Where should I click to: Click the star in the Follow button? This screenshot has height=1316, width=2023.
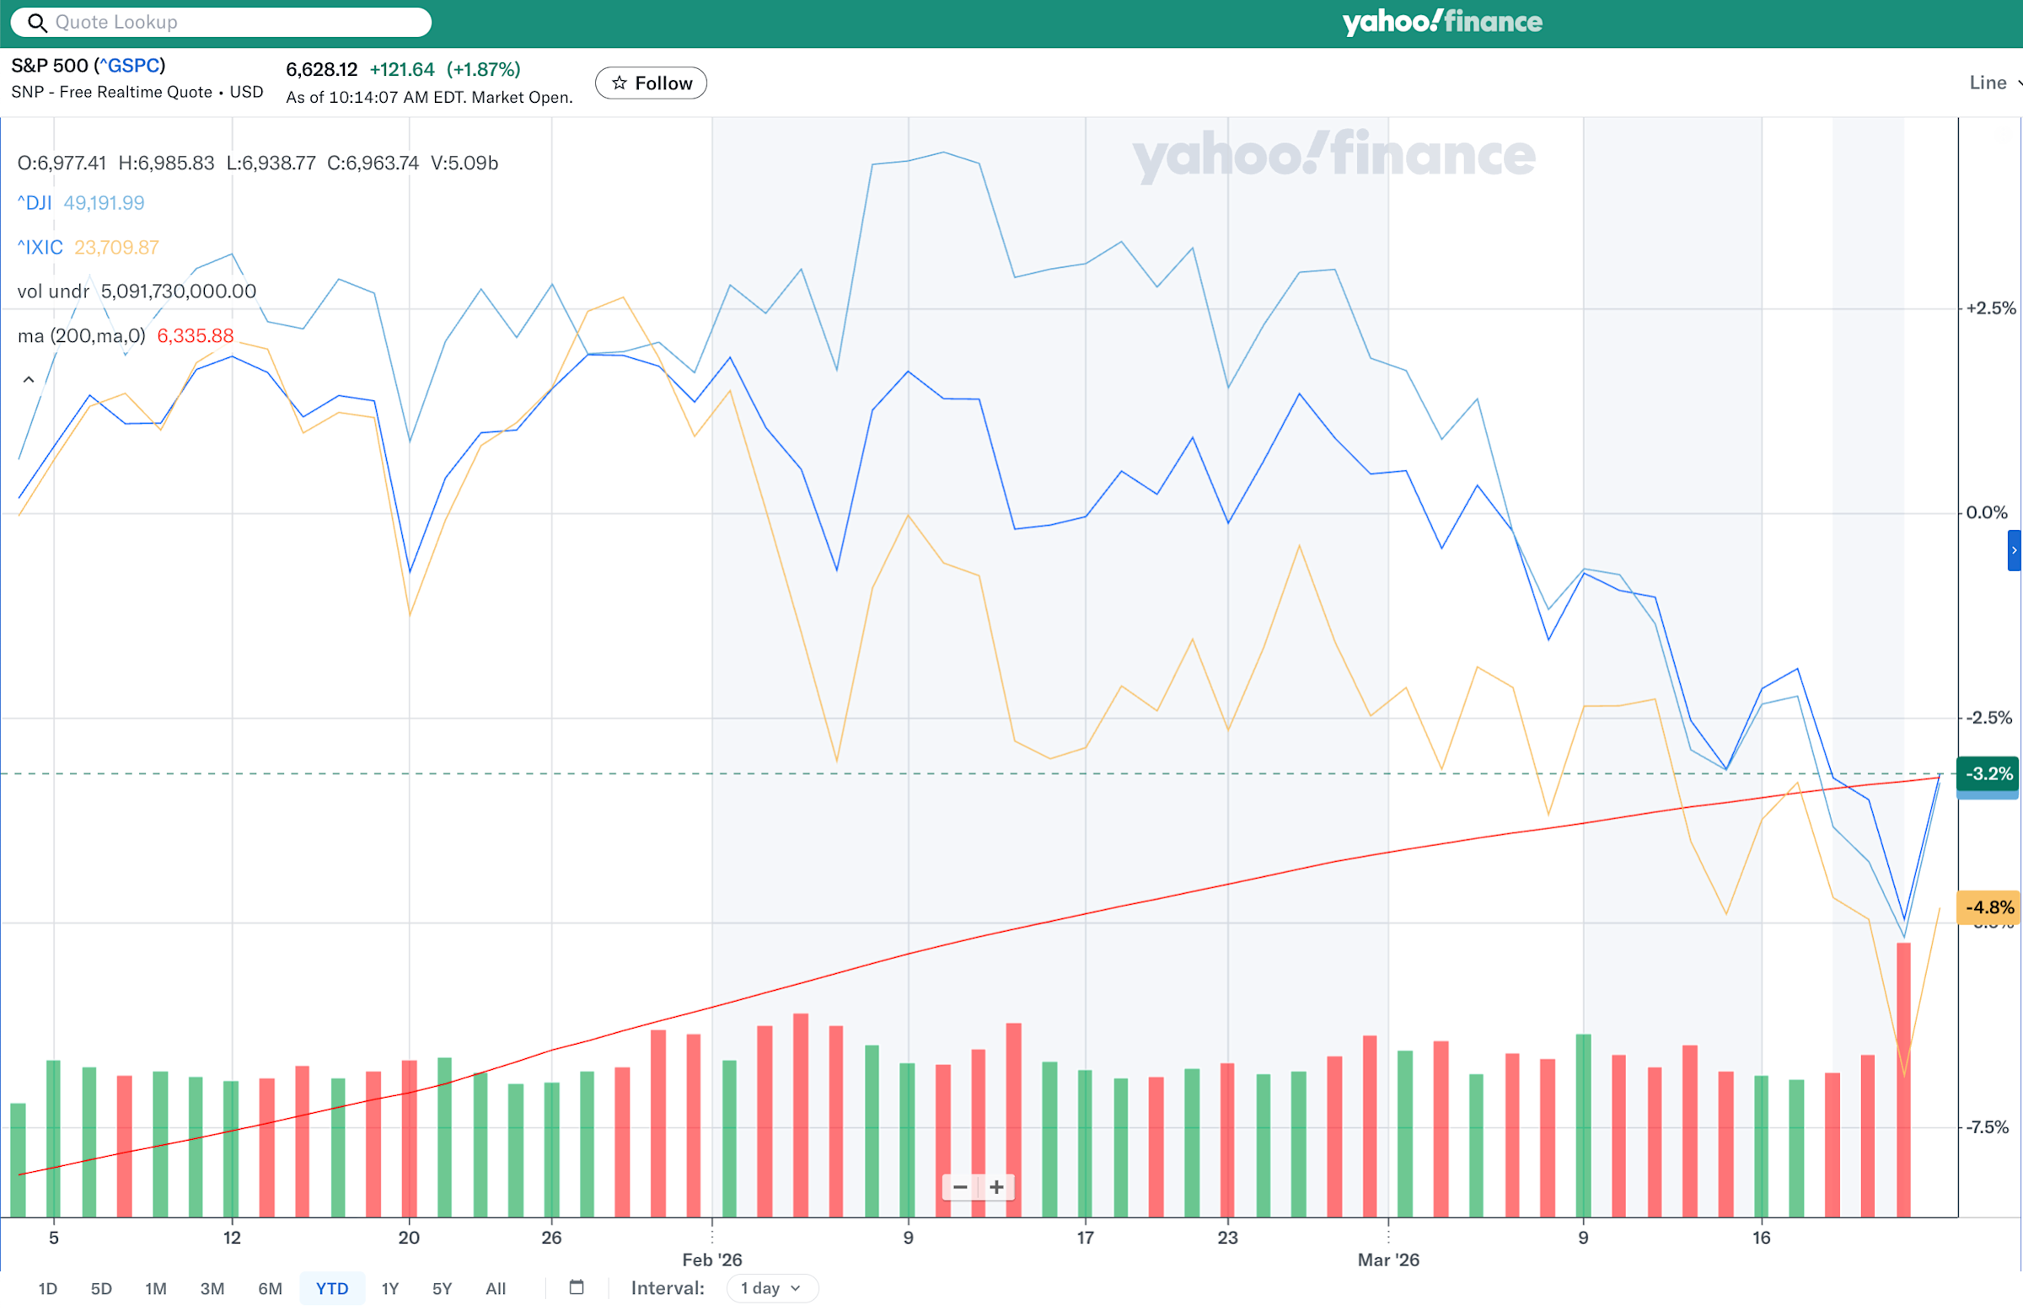point(620,83)
